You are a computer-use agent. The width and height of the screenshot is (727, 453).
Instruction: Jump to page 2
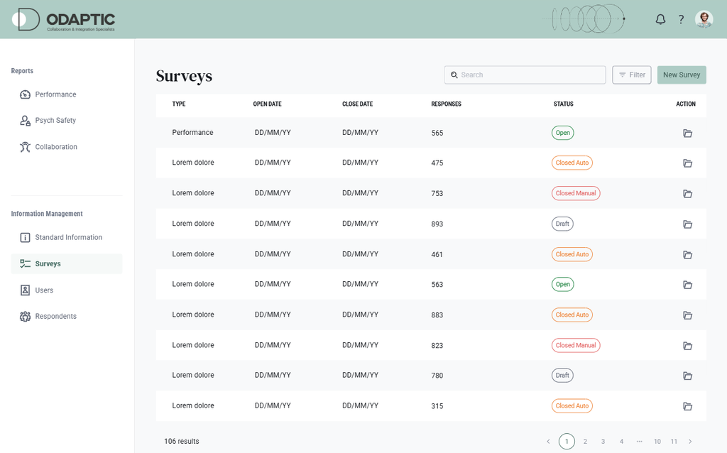tap(585, 442)
